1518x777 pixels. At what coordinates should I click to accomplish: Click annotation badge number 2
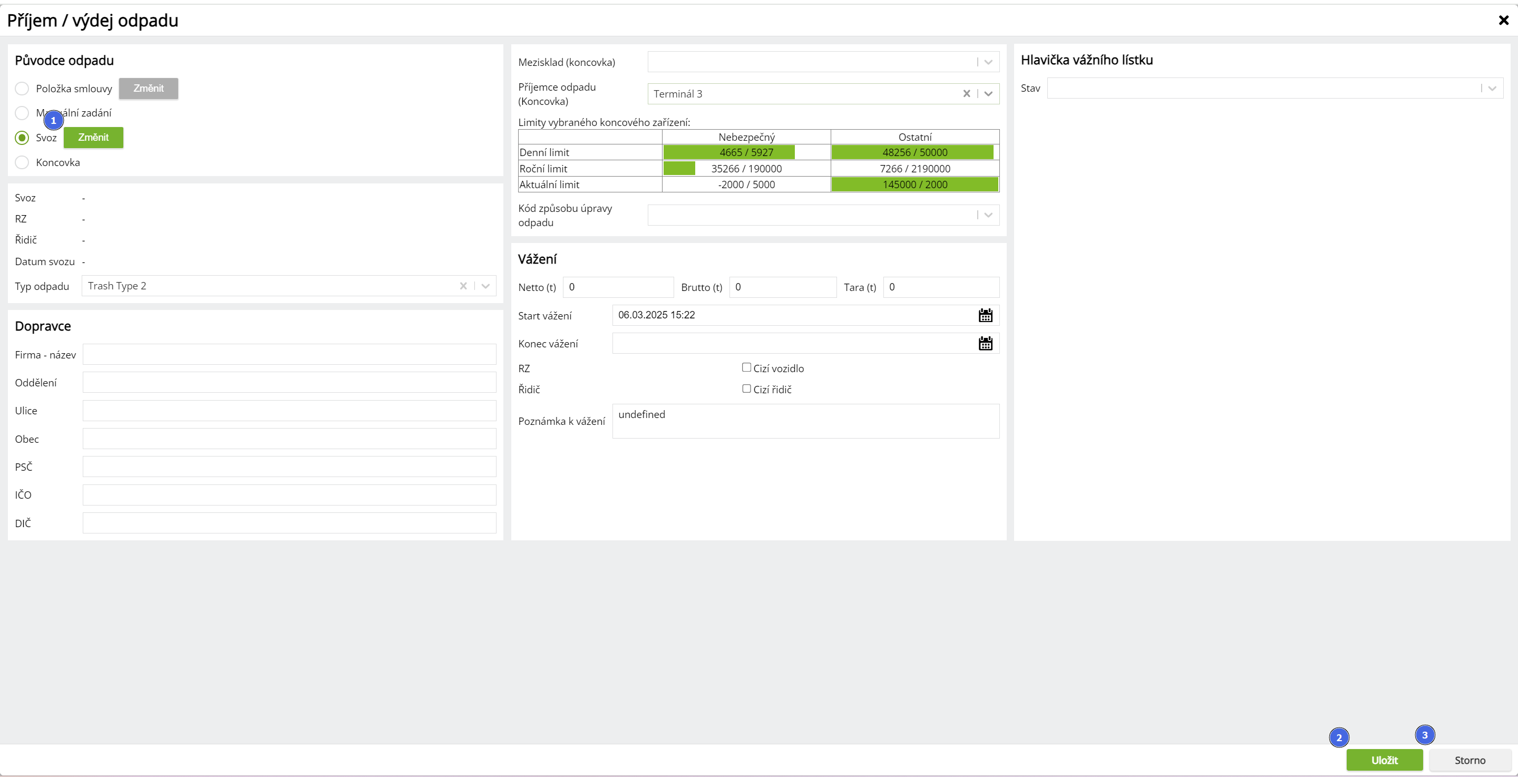coord(1339,737)
